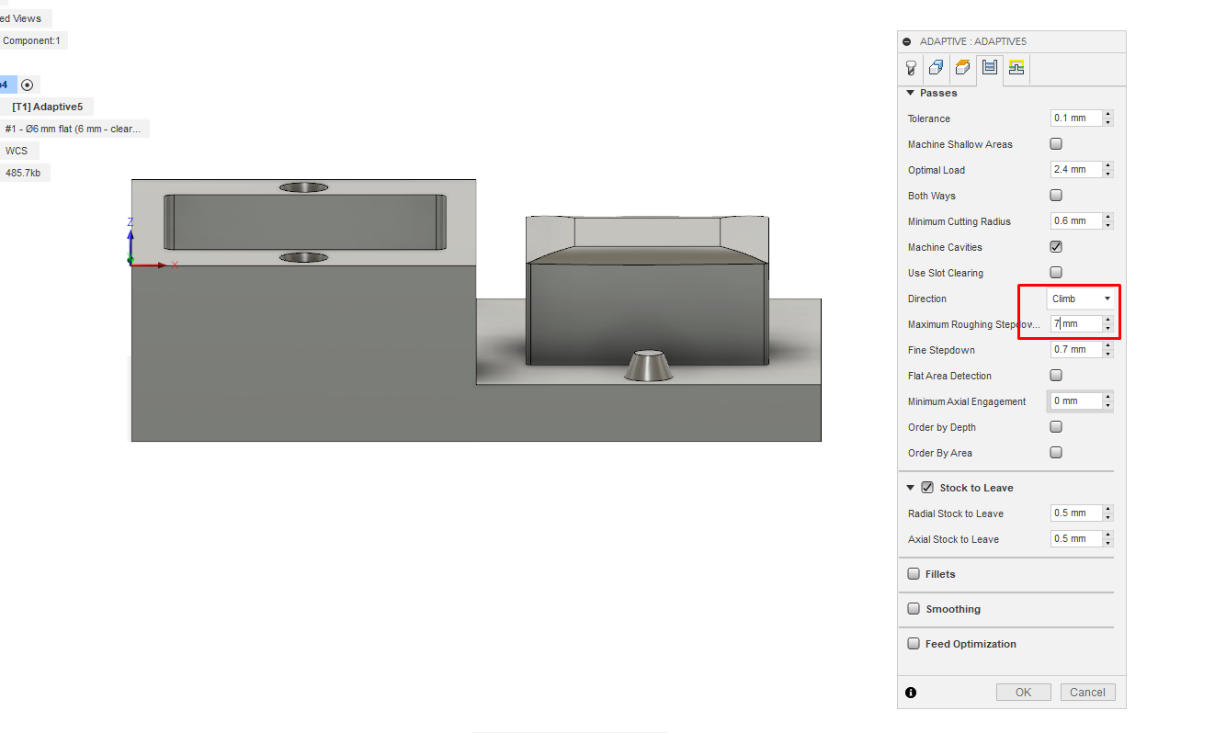The image size is (1215, 733).
Task: Select the #1 Ø6 mm flat tool entry
Action: (73, 129)
